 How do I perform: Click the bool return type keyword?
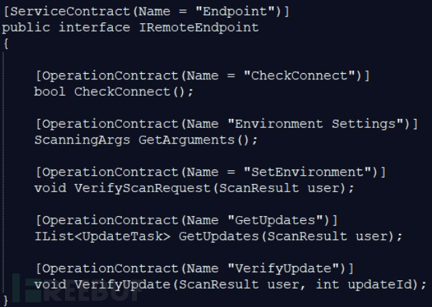(50, 92)
